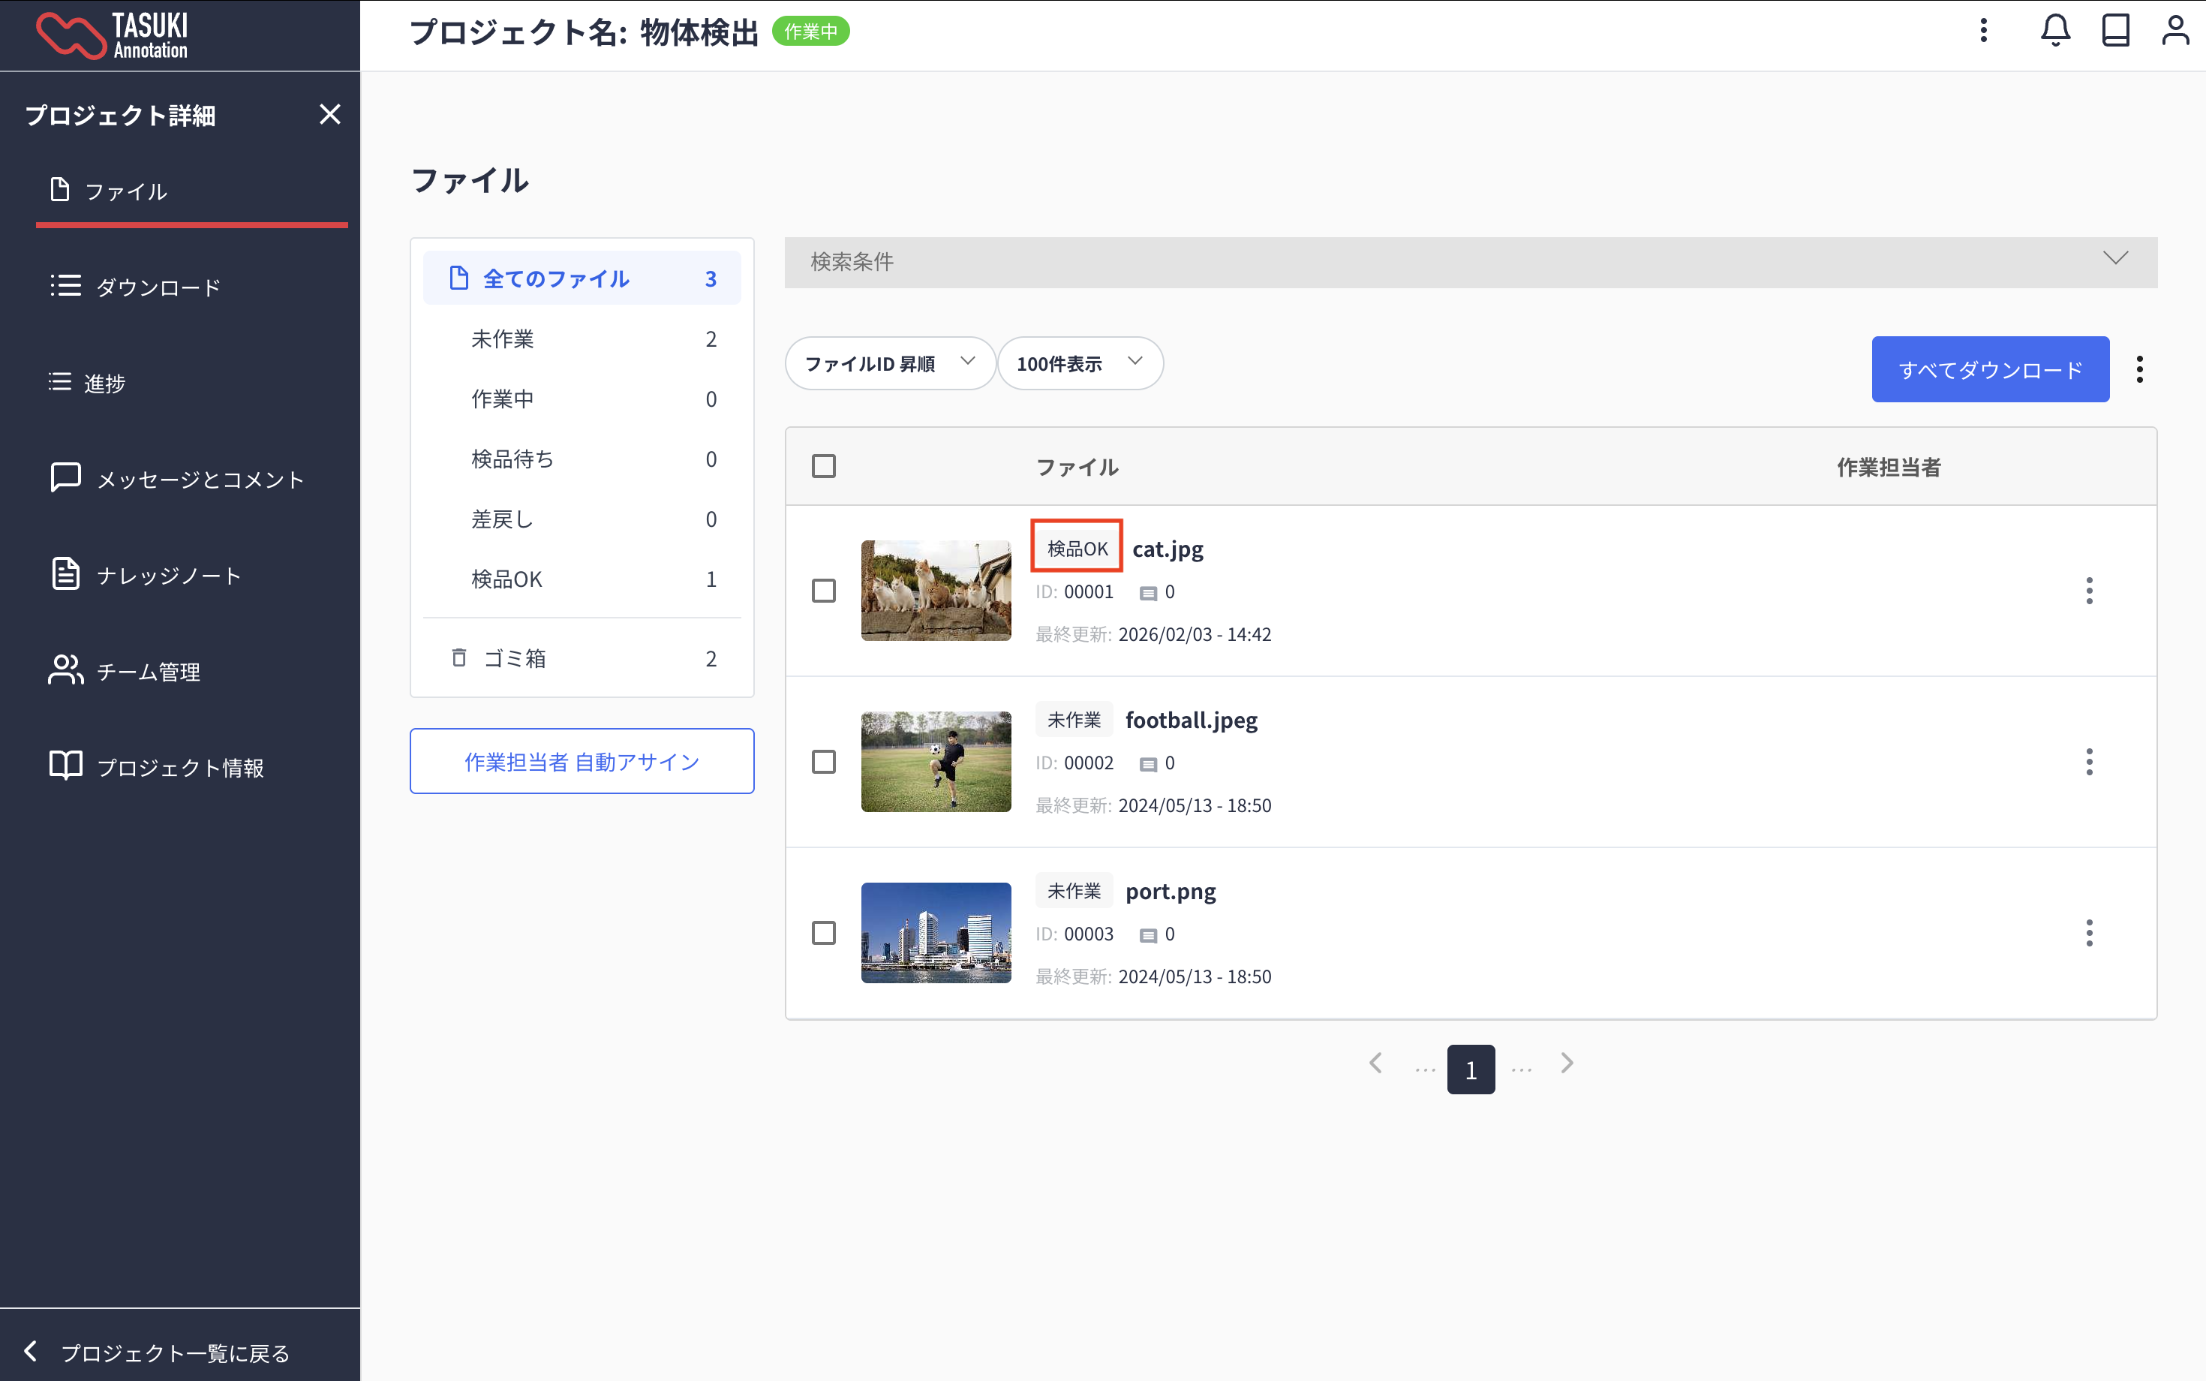Open the manual book icon in header
2206x1381 pixels.
2114,31
